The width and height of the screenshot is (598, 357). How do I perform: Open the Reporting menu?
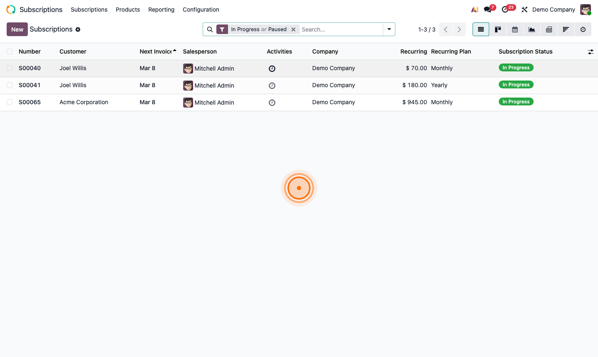[161, 10]
